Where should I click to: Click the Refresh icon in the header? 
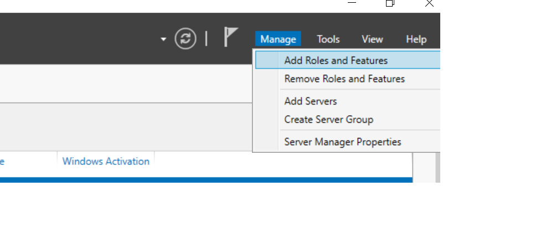coord(186,39)
